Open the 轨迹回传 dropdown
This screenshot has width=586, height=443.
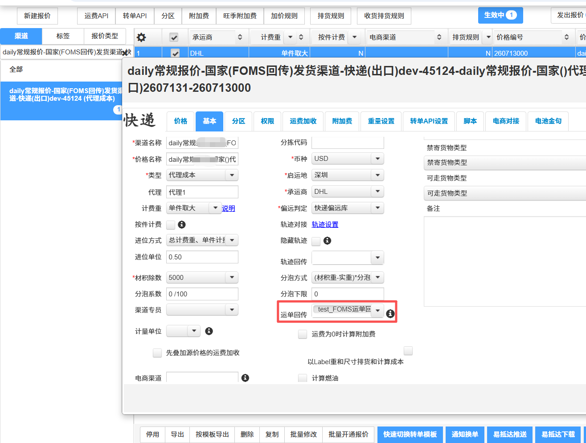point(348,258)
